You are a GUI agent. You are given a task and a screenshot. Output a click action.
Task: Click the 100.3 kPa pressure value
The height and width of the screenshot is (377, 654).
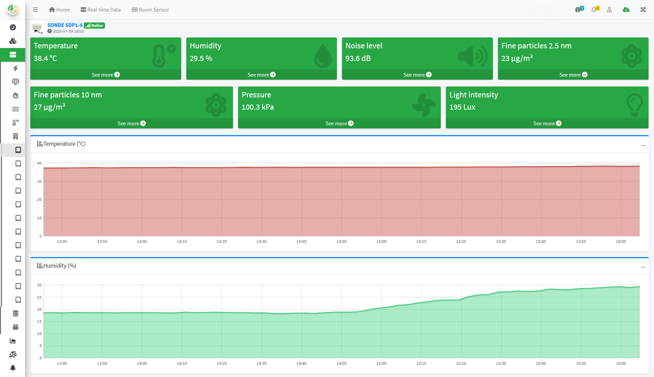pyautogui.click(x=258, y=107)
